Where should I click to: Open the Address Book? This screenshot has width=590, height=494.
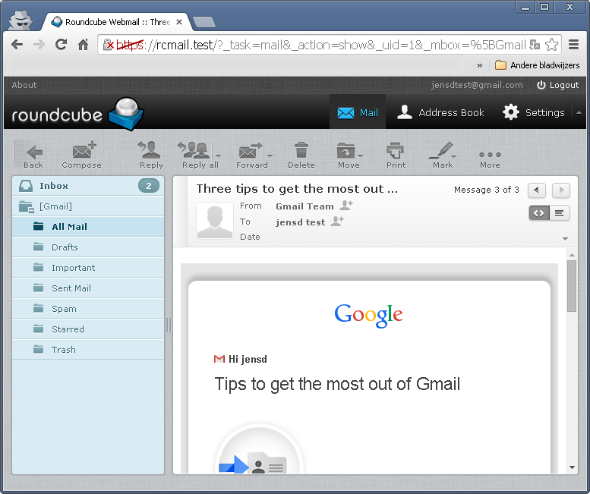point(440,112)
